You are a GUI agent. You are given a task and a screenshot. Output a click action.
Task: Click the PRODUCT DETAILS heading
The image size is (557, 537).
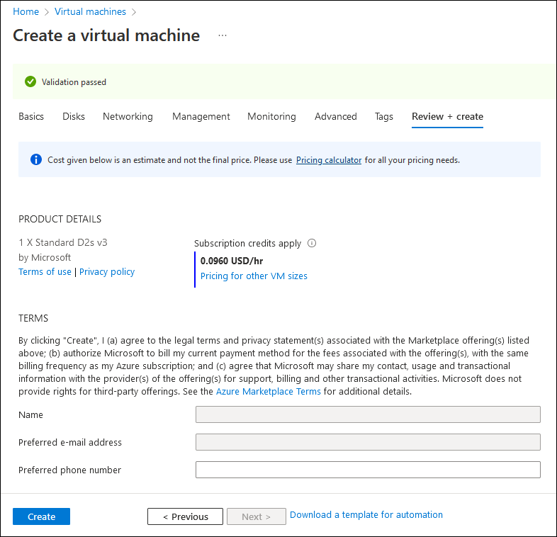[60, 219]
